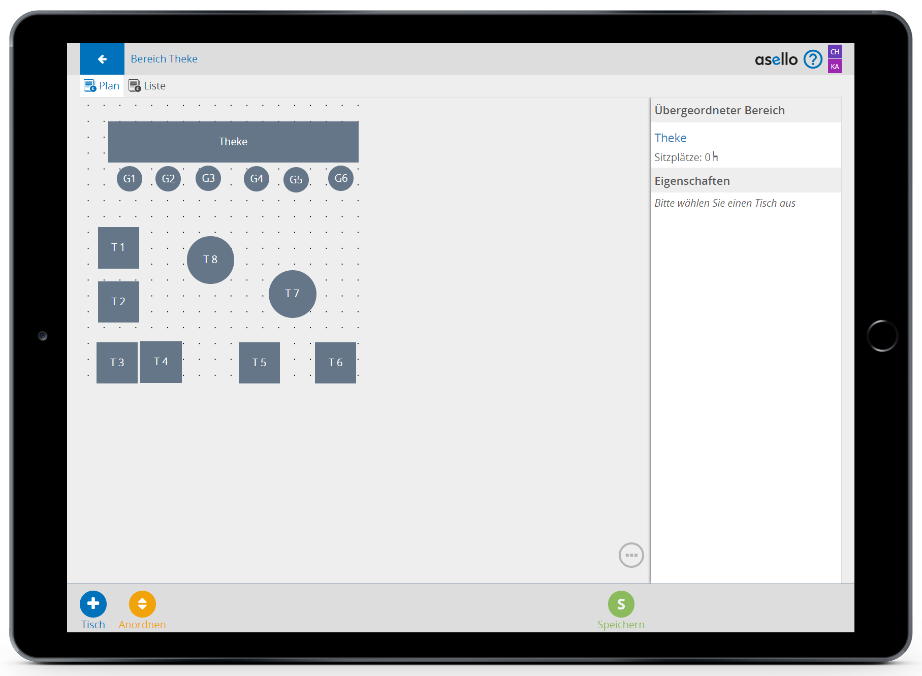Click the back arrow button
Image resolution: width=922 pixels, height=676 pixels.
[x=102, y=59]
